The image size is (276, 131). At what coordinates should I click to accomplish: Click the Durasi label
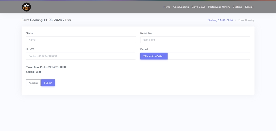(x=144, y=49)
